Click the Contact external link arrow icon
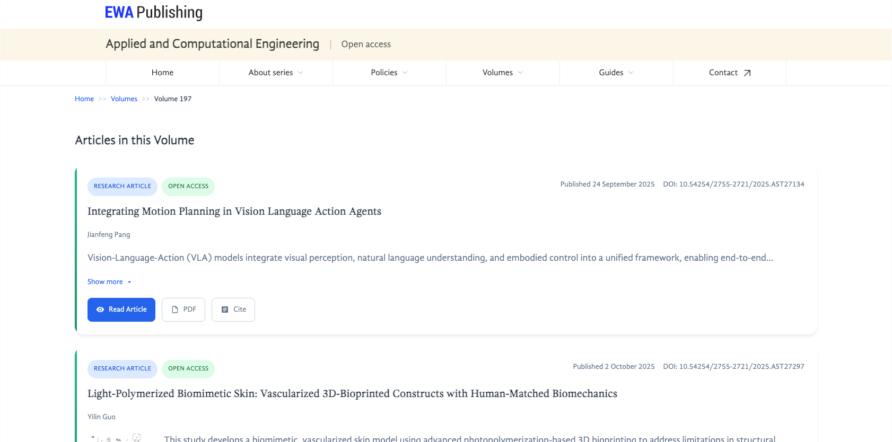The width and height of the screenshot is (892, 442). pyautogui.click(x=747, y=73)
